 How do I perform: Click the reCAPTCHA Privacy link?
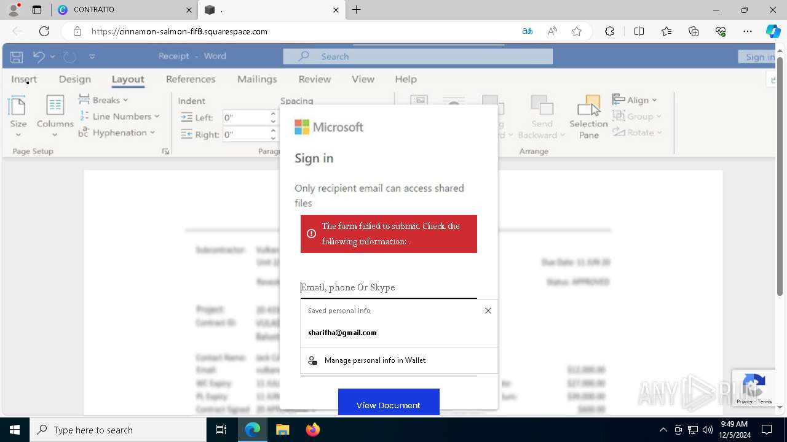tap(745, 401)
